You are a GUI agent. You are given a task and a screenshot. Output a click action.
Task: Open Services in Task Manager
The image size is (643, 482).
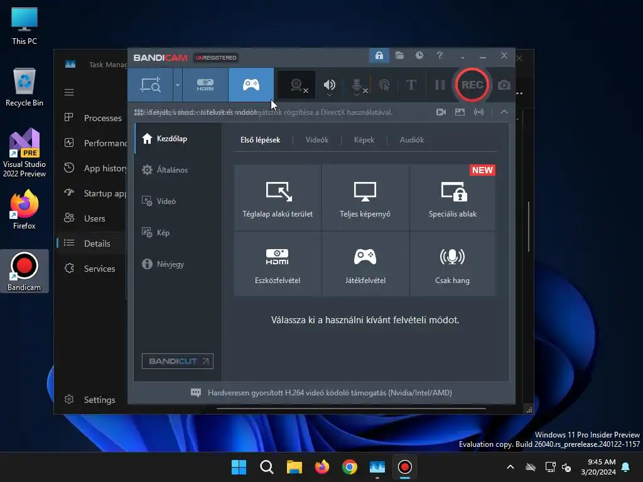pos(92,269)
